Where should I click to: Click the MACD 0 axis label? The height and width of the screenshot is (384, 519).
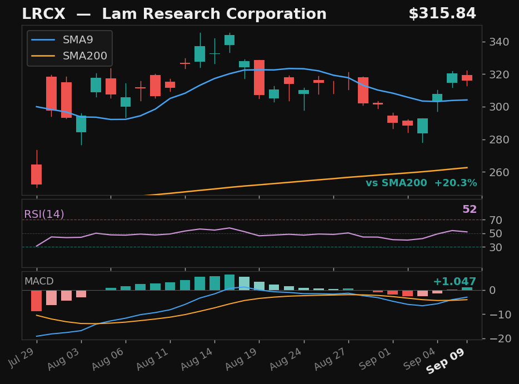click(492, 290)
